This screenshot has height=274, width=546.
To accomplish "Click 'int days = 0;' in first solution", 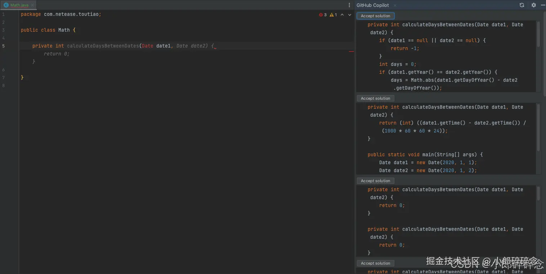I will 398,64.
